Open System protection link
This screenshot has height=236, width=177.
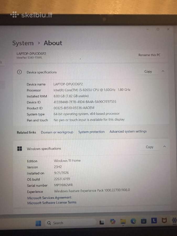(x=91, y=132)
